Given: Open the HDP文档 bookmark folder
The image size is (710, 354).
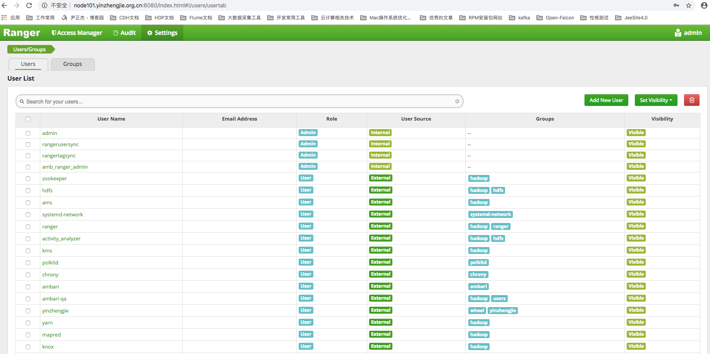Looking at the screenshot, I should click(x=160, y=17).
